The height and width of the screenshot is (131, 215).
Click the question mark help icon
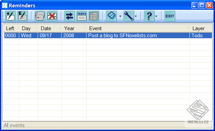tap(149, 16)
